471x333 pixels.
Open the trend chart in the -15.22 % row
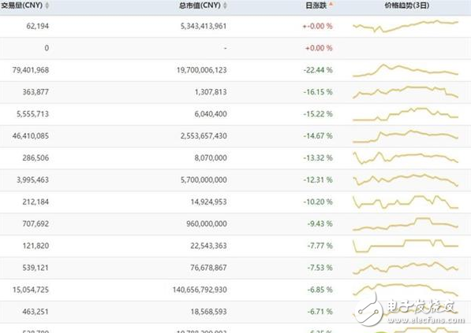406,114
